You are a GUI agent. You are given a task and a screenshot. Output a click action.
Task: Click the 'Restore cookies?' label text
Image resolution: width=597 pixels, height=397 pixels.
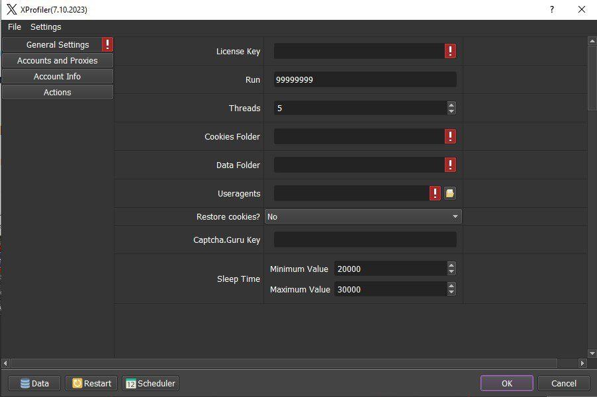coord(228,216)
